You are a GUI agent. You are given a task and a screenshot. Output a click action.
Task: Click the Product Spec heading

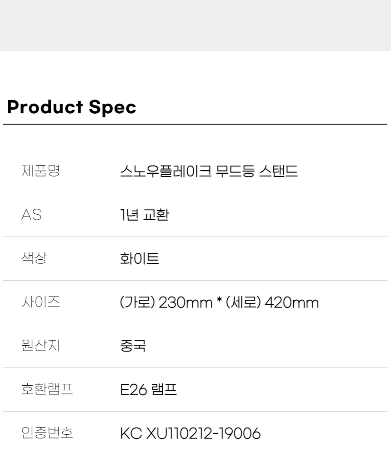(x=72, y=107)
